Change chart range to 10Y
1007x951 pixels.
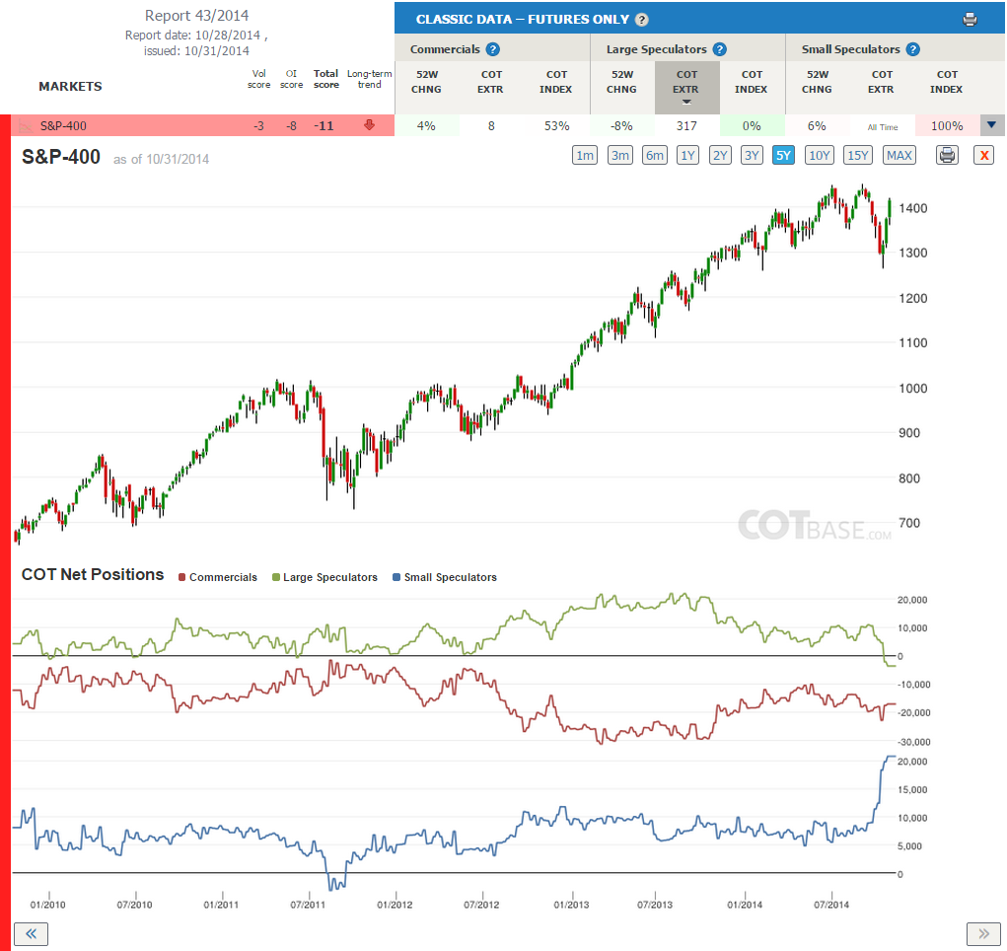pyautogui.click(x=820, y=156)
